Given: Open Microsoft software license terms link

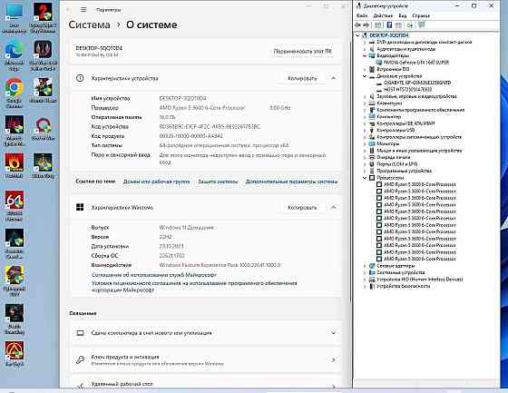Looking at the screenshot, I should coord(194,287).
